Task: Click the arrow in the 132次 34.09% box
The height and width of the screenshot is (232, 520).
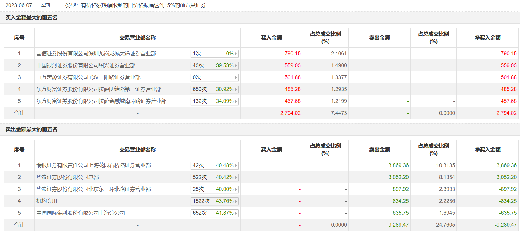Action: (236, 101)
